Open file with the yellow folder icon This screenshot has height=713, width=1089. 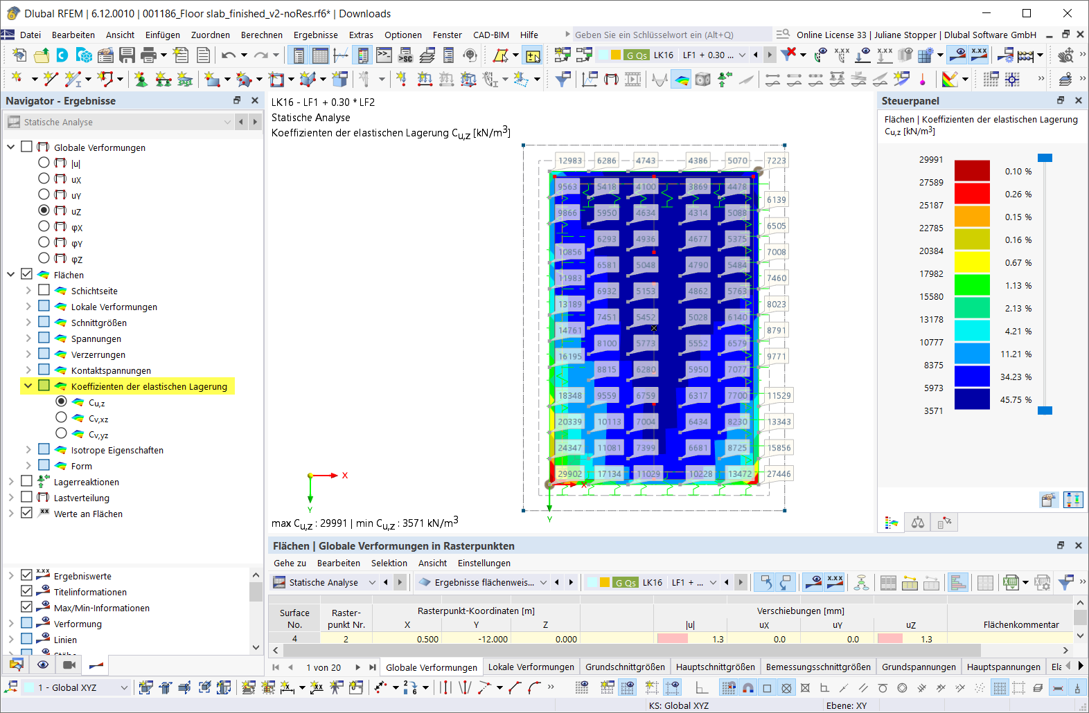pos(42,55)
